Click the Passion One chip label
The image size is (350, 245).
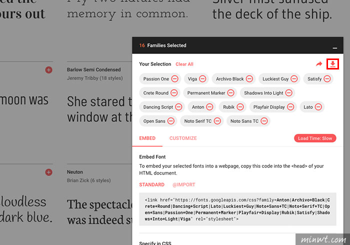click(156, 79)
